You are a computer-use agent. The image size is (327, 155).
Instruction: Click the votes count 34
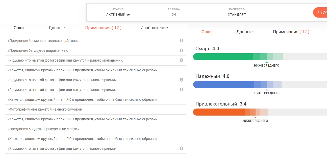coord(174,15)
